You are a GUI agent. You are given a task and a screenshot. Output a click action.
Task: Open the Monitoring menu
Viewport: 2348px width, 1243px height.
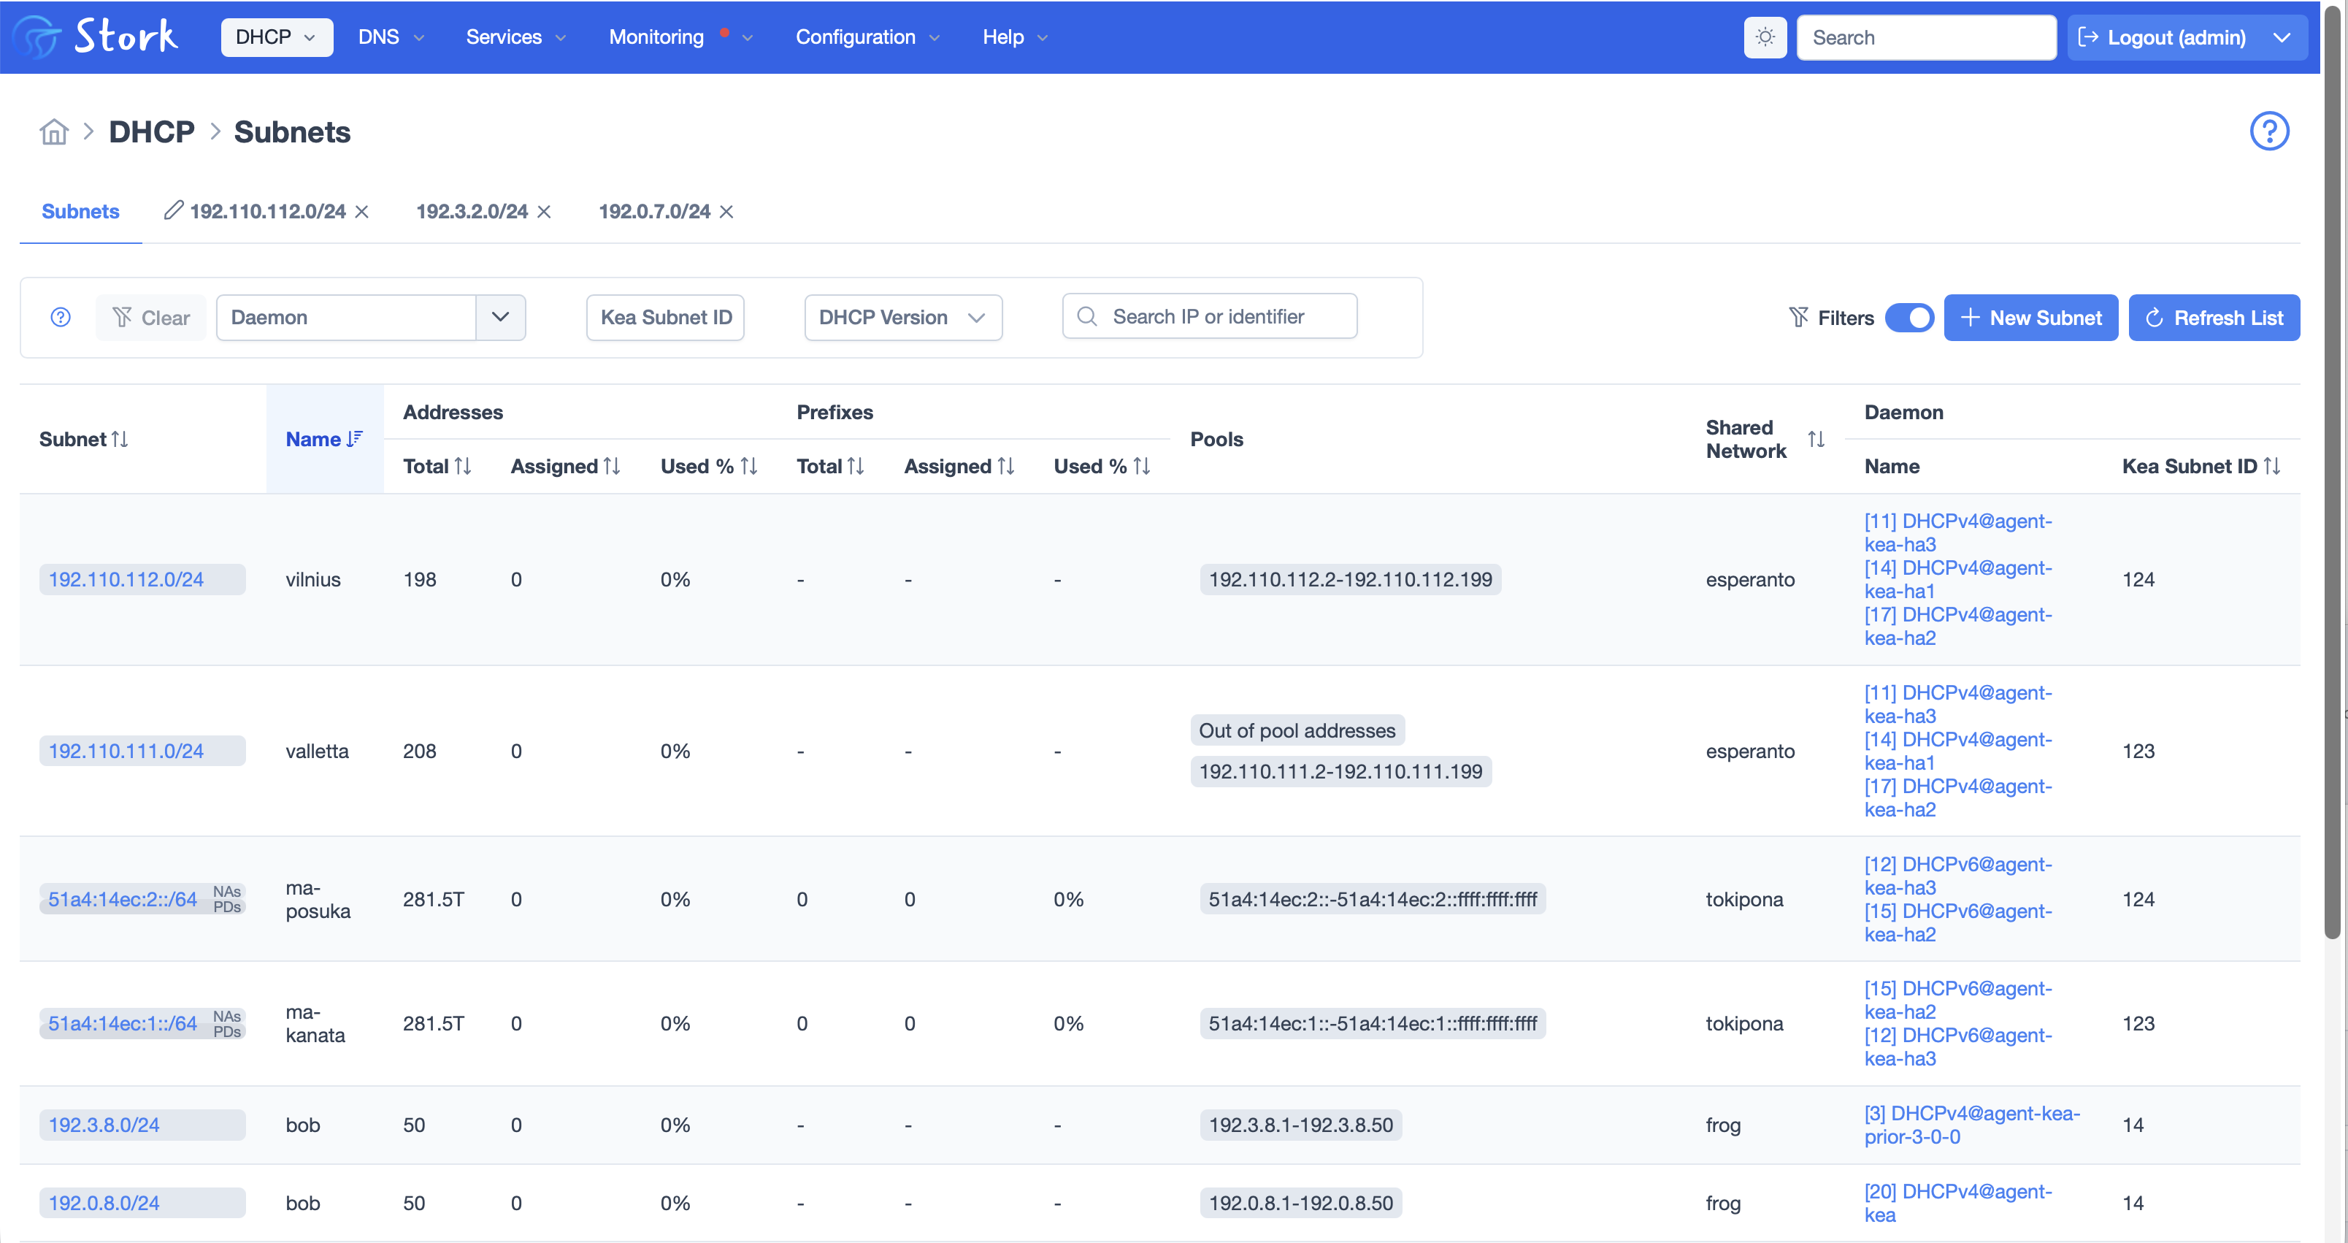click(x=680, y=37)
